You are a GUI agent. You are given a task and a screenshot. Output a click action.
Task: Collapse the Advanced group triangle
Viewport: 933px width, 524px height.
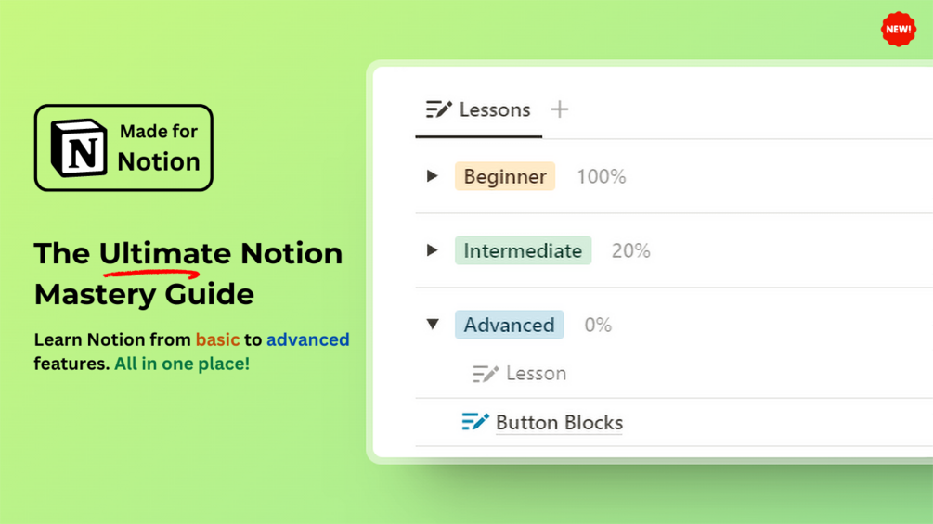433,325
